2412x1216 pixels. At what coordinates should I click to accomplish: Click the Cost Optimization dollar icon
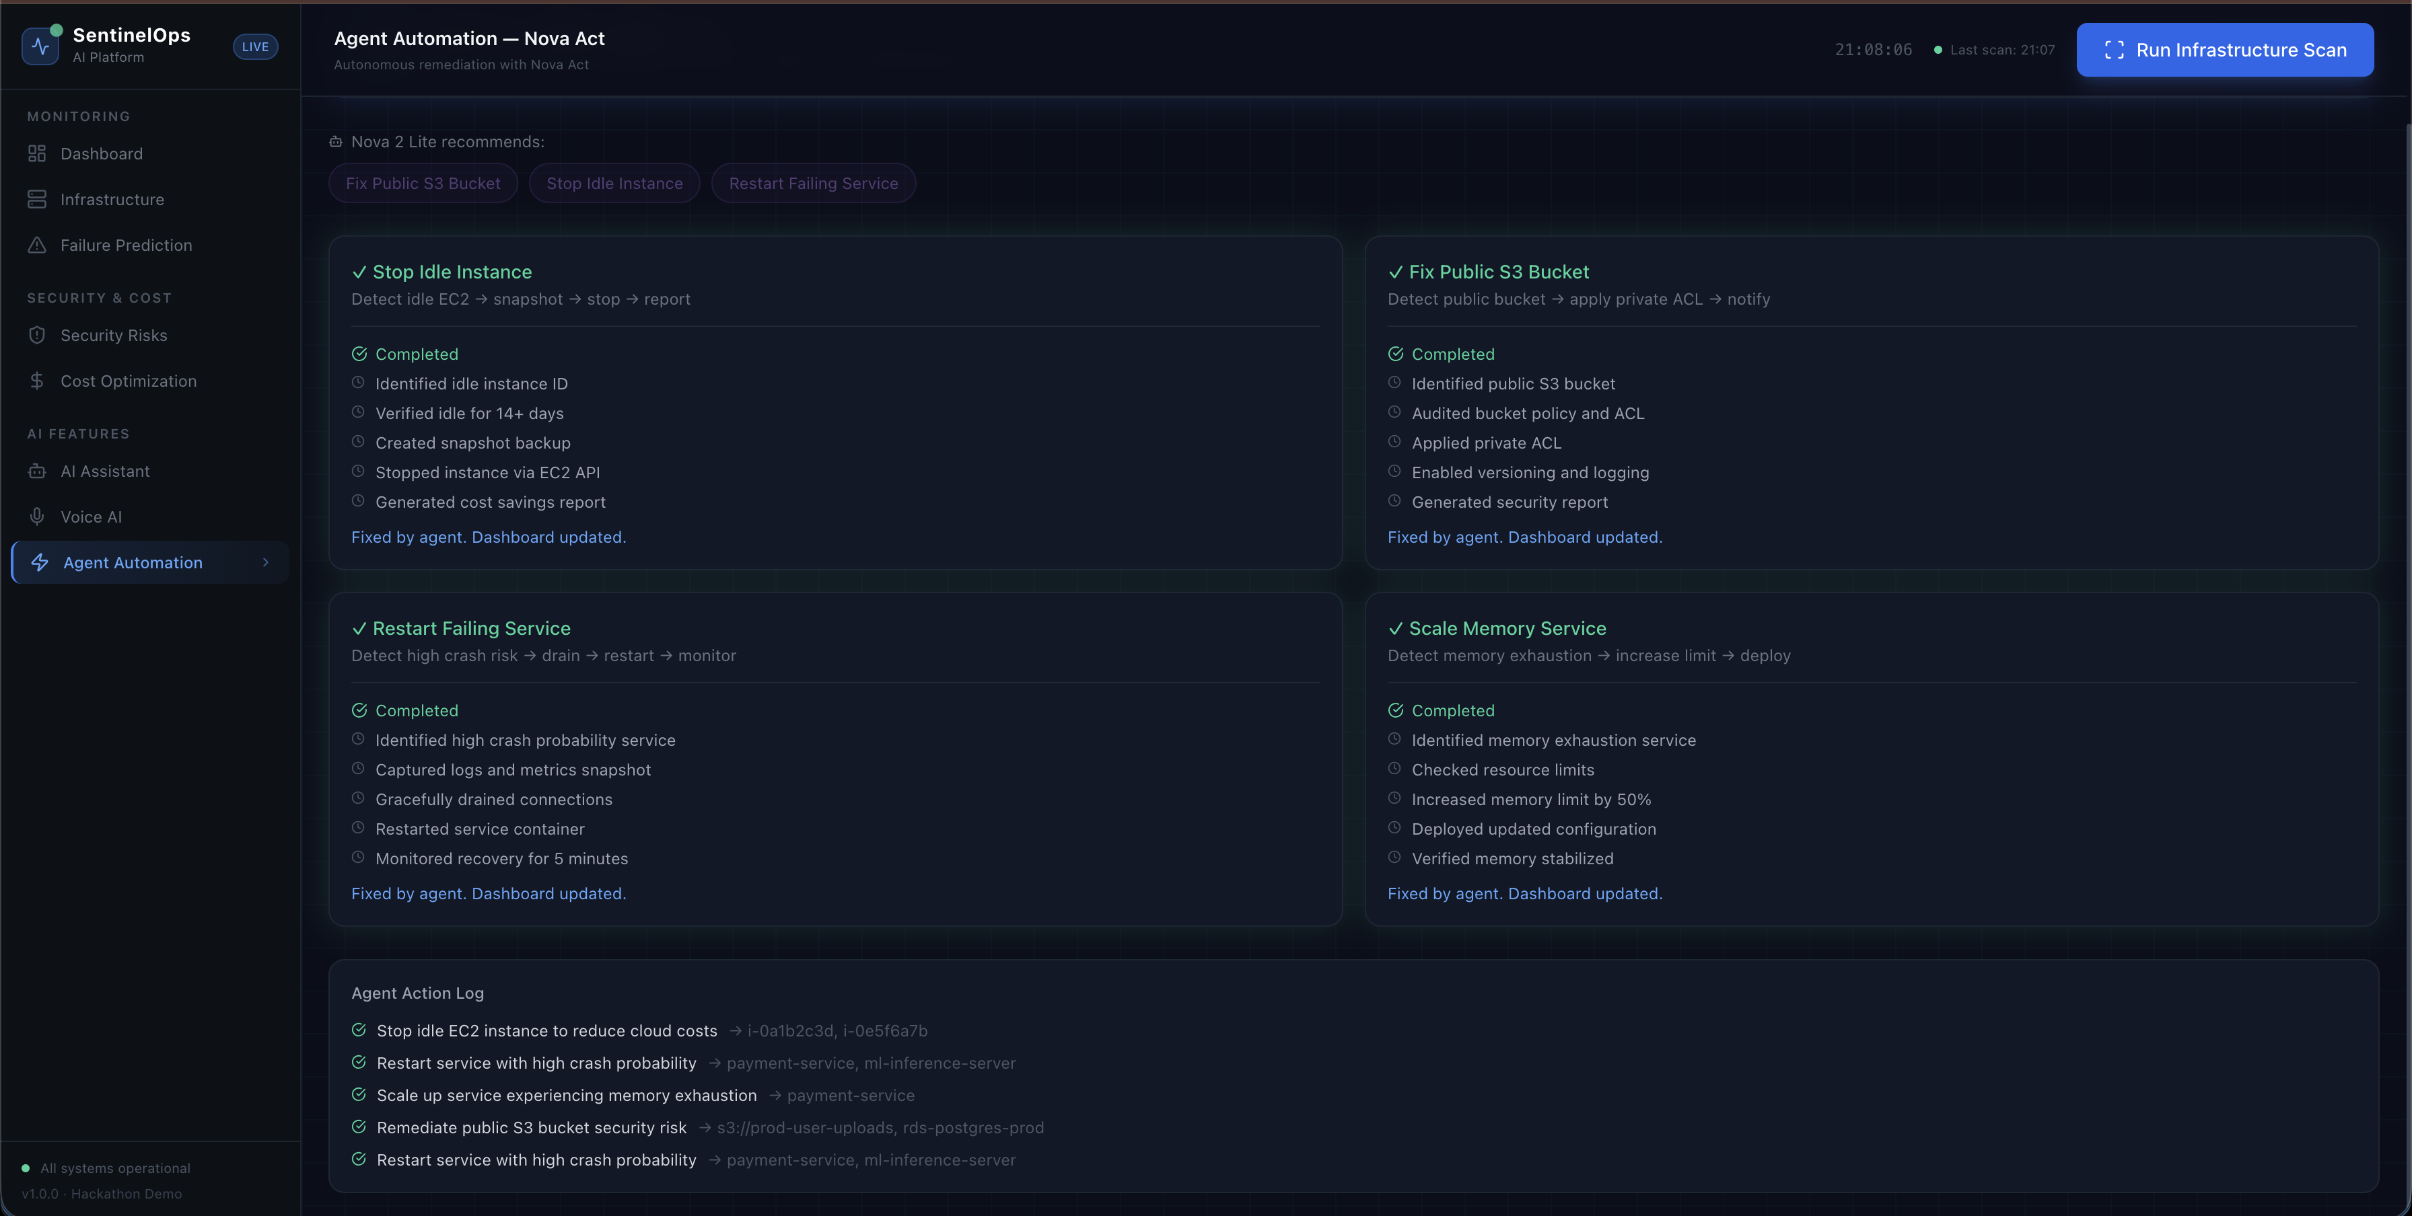click(x=36, y=381)
